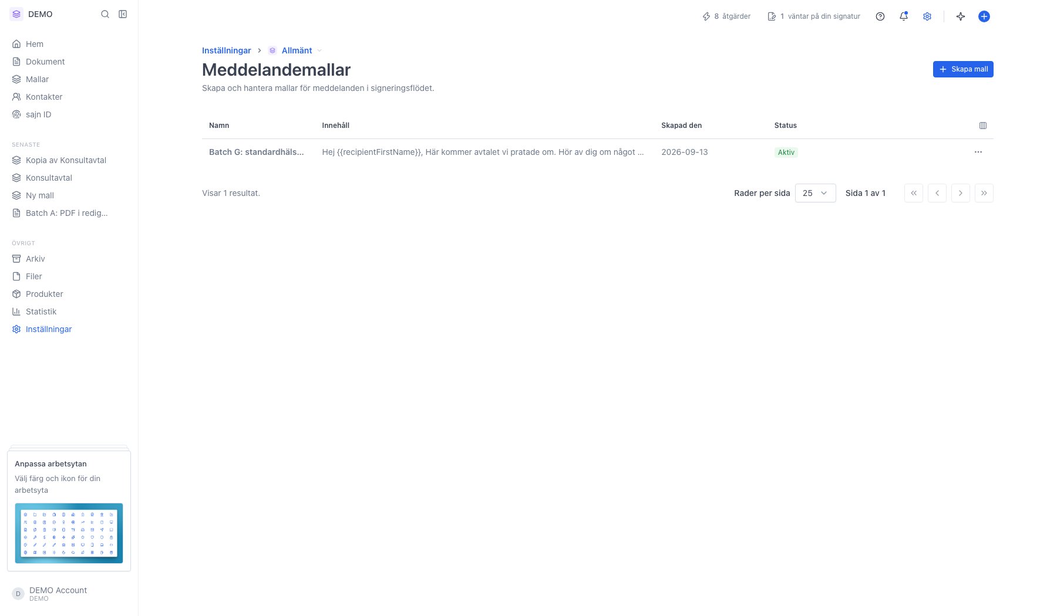This screenshot has height=616, width=1057.
Task: Click the DEMO workspace logo icon
Action: coord(16,14)
